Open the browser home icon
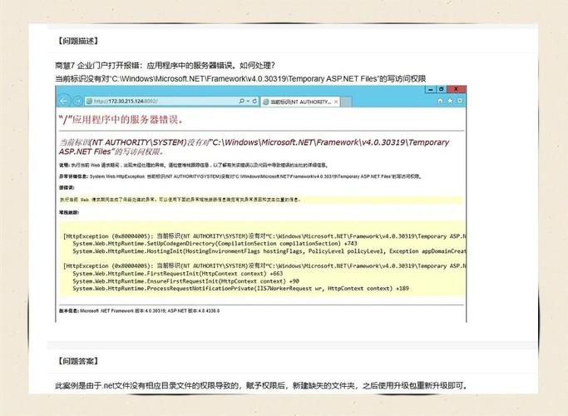Image resolution: width=568 pixels, height=416 pixels. click(440, 101)
